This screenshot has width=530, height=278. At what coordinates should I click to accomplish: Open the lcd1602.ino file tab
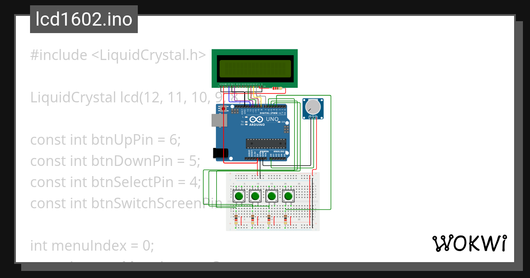84,20
